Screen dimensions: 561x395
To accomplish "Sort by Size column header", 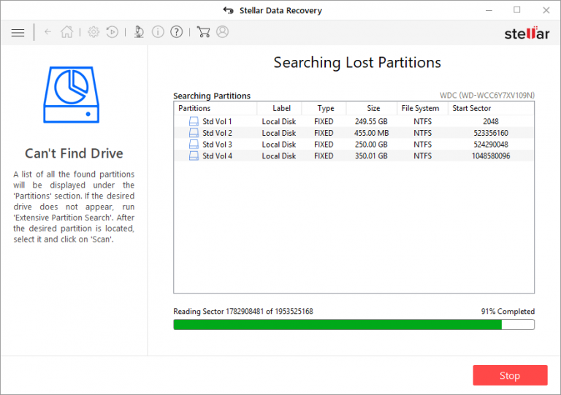I will coord(372,108).
